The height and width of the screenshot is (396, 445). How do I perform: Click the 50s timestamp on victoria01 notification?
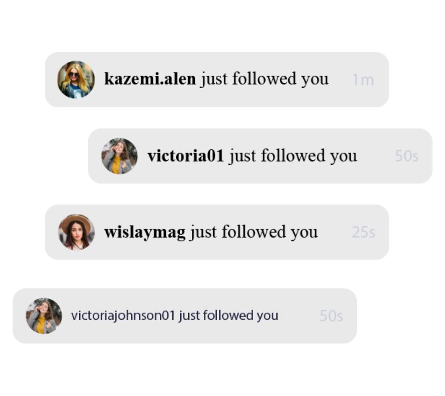pyautogui.click(x=406, y=156)
